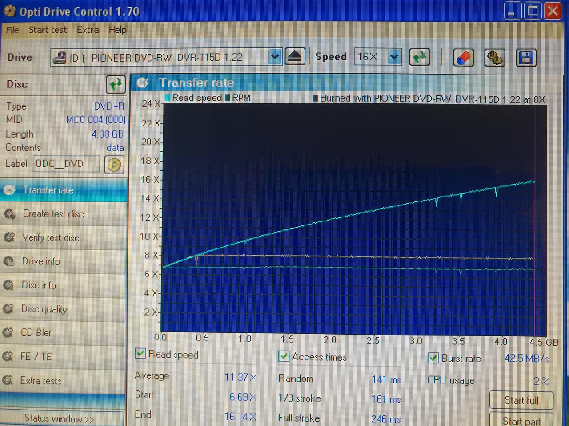Click the Start full button
The image size is (569, 426).
point(521,400)
